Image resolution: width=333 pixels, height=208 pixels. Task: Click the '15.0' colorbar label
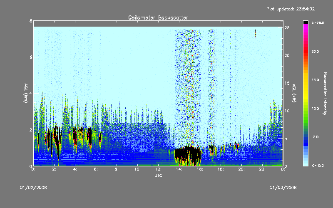coord(315,80)
